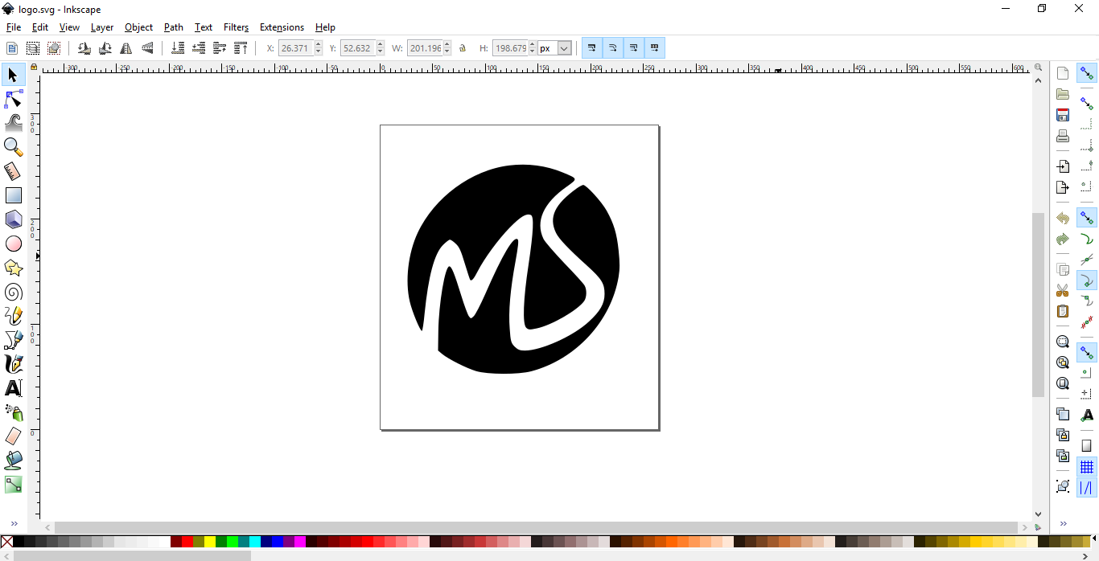Click the Zoom to fit drawing icon
The image size is (1099, 561).
(1063, 362)
